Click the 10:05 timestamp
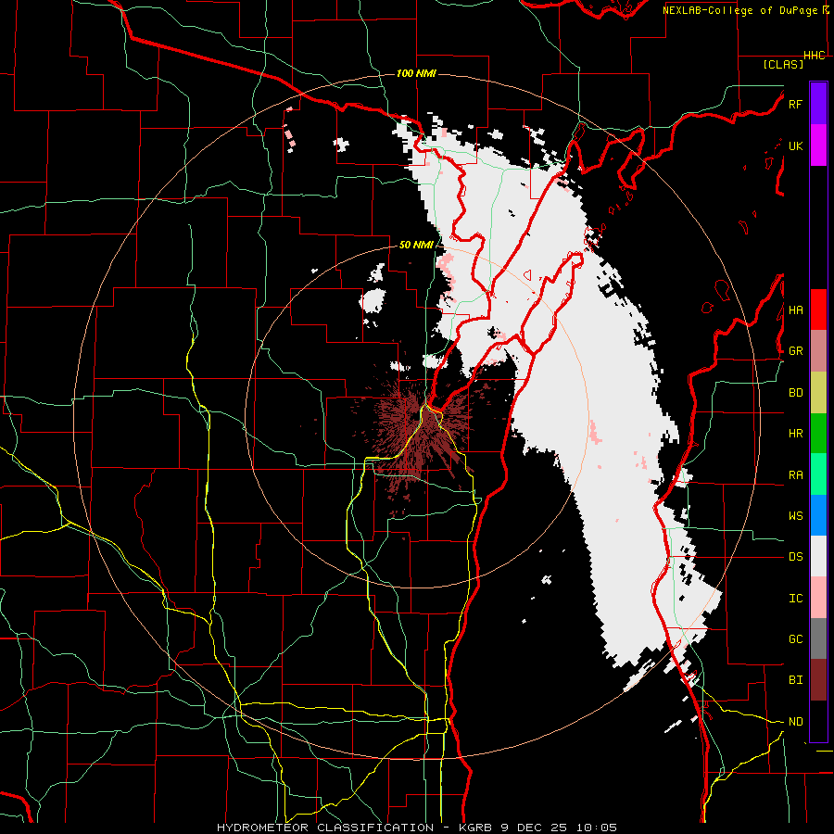 (x=599, y=828)
